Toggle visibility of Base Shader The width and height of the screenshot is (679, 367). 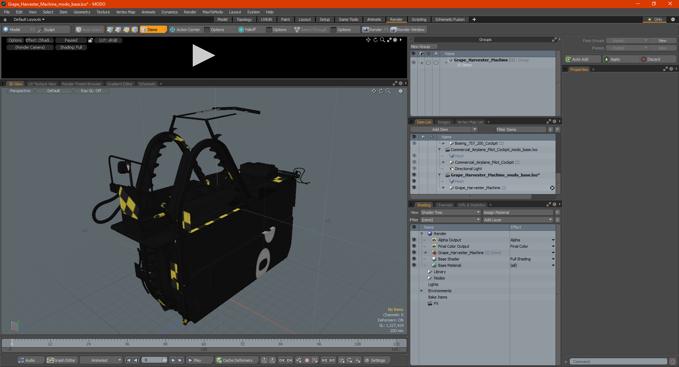pyautogui.click(x=414, y=259)
